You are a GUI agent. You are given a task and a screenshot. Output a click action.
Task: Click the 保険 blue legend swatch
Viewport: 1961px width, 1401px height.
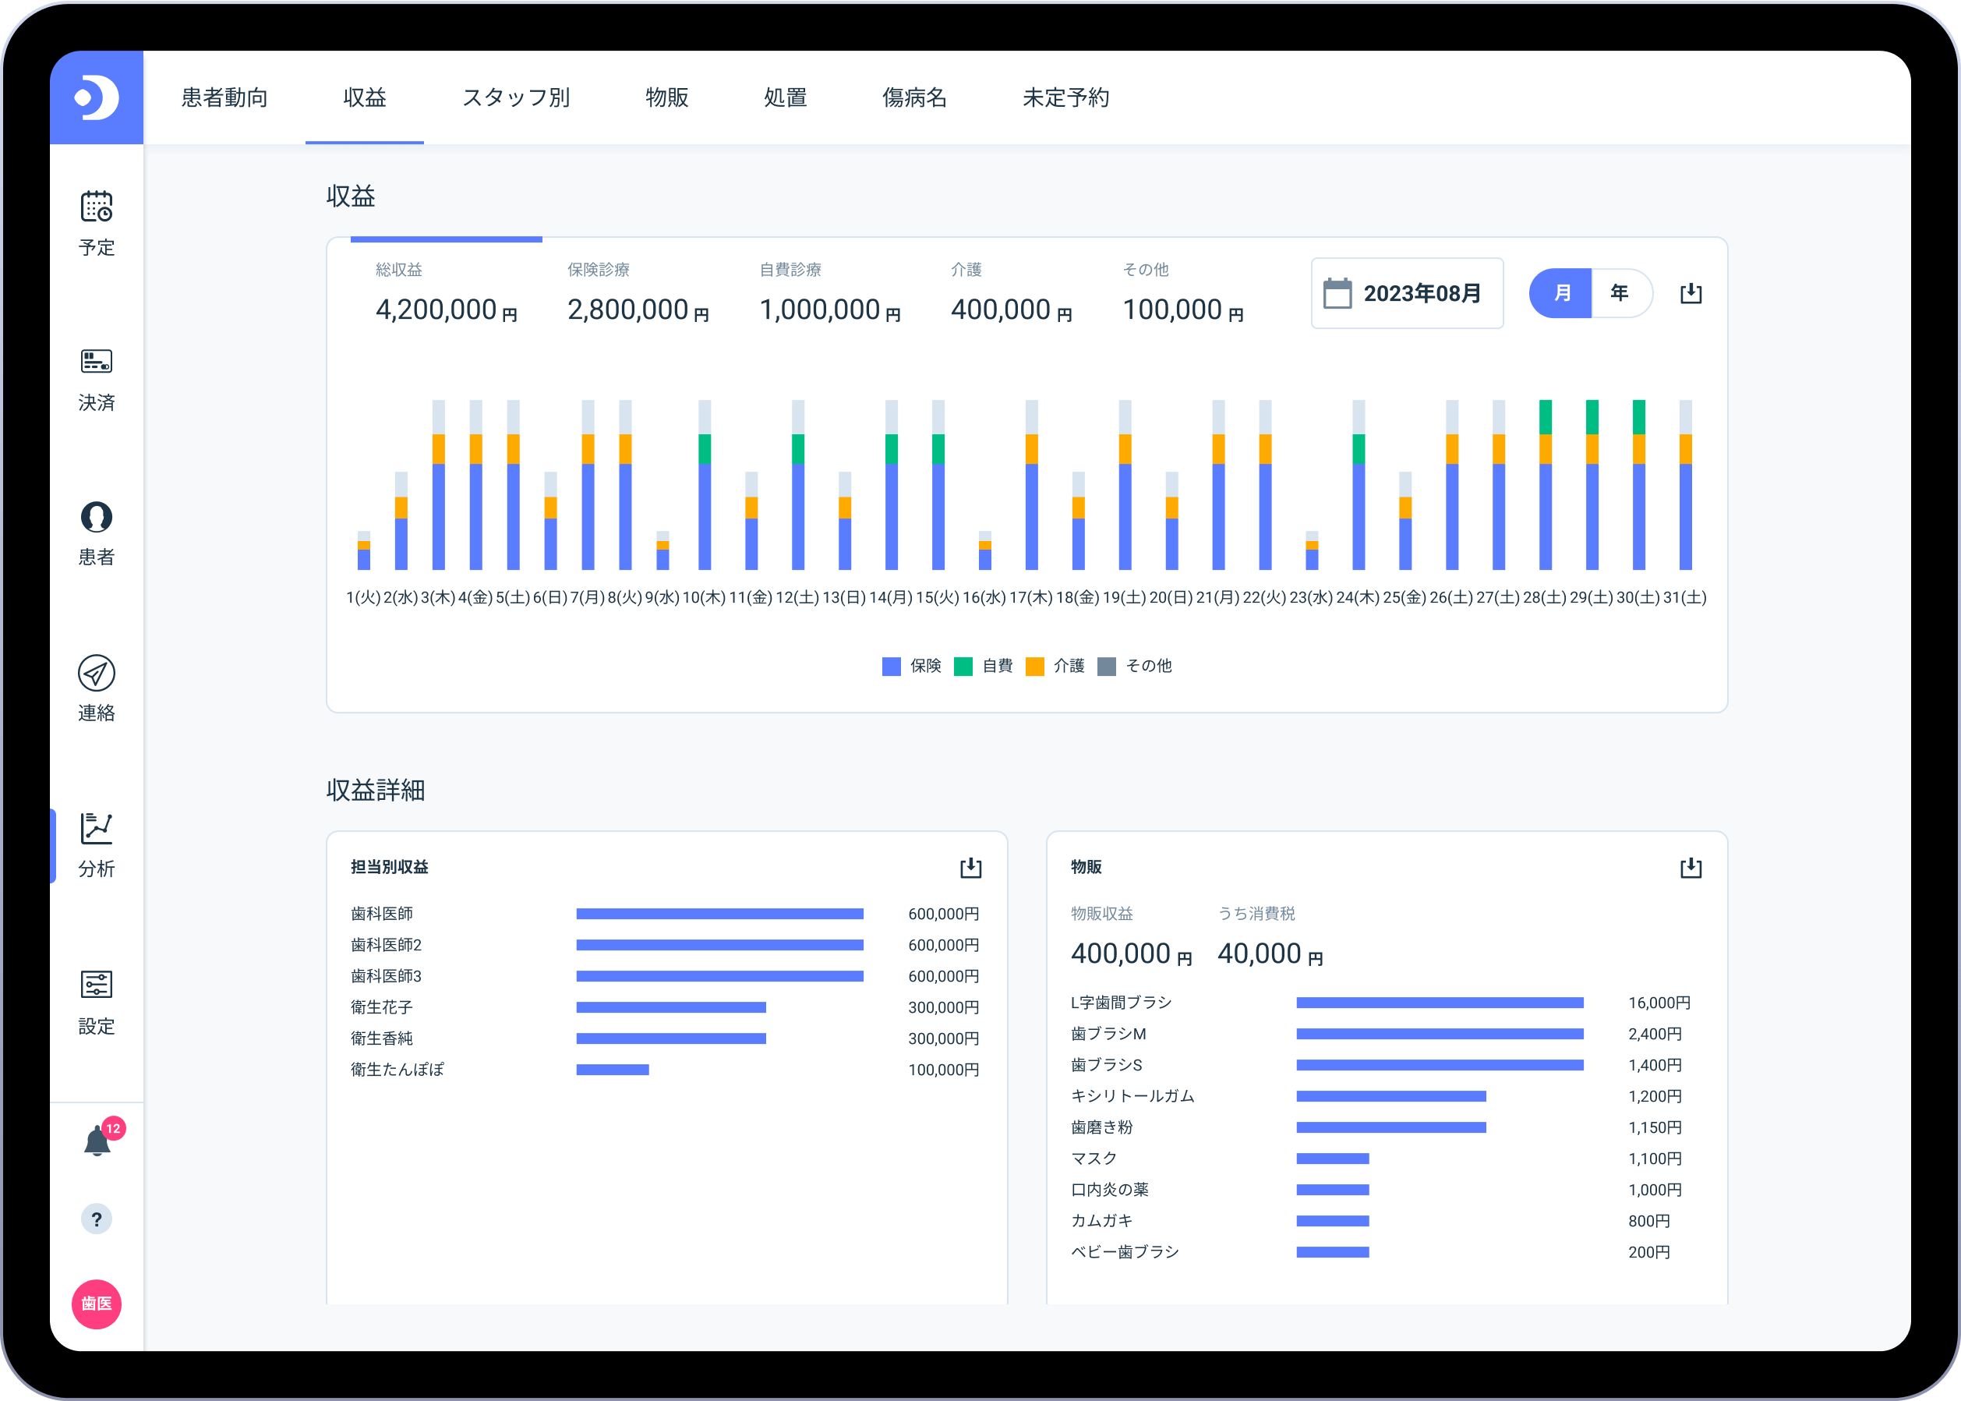coord(892,666)
